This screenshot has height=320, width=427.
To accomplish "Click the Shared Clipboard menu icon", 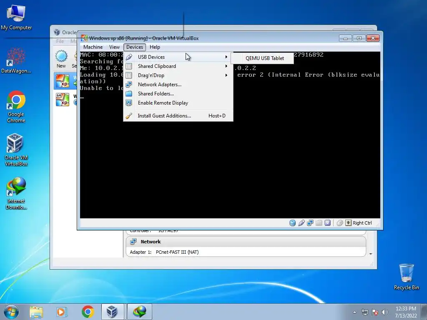I will (129, 66).
